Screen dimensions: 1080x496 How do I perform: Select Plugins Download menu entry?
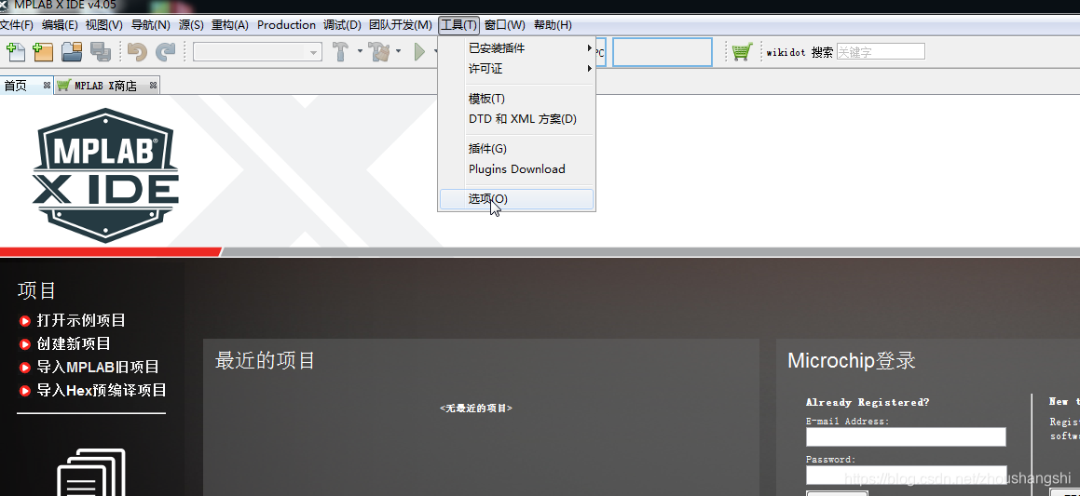point(516,169)
